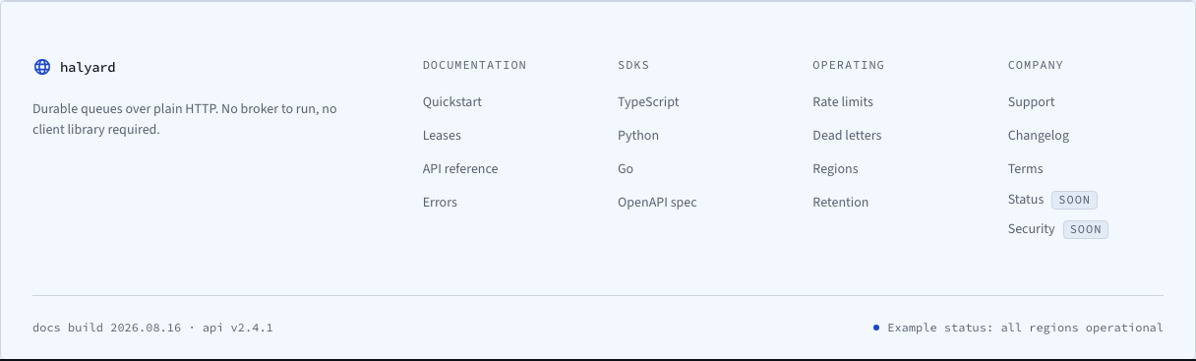Image resolution: width=1196 pixels, height=361 pixels.
Task: Open the OpenAPI spec link
Action: click(x=657, y=203)
